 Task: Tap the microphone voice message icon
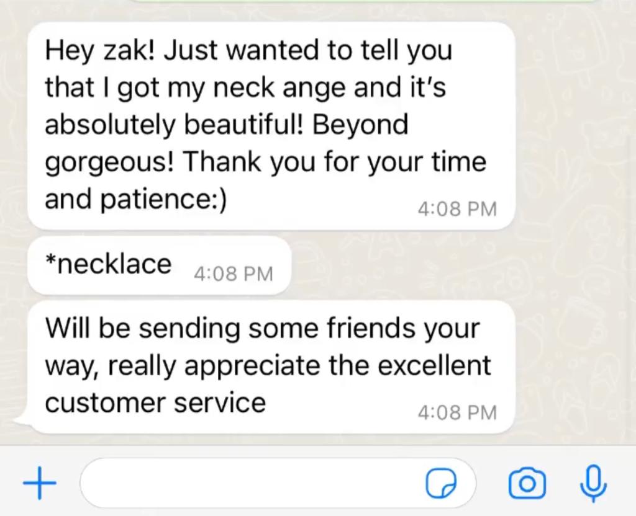coord(593,484)
